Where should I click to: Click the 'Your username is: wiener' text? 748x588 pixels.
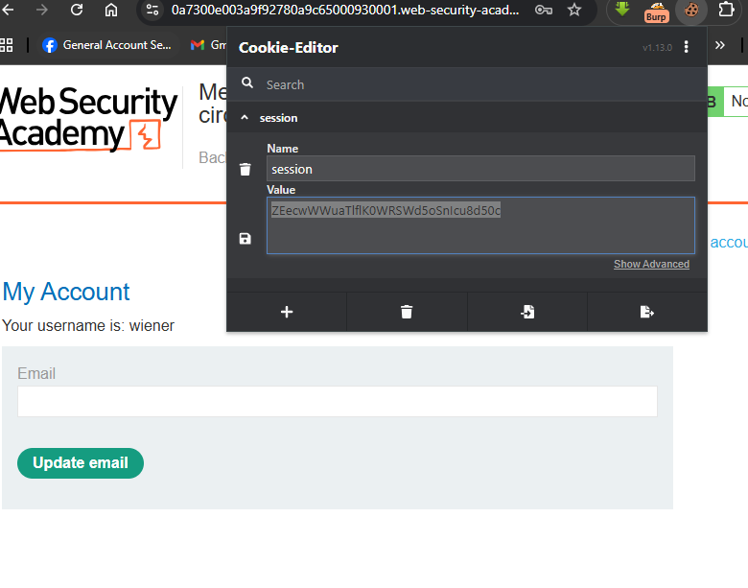(88, 325)
